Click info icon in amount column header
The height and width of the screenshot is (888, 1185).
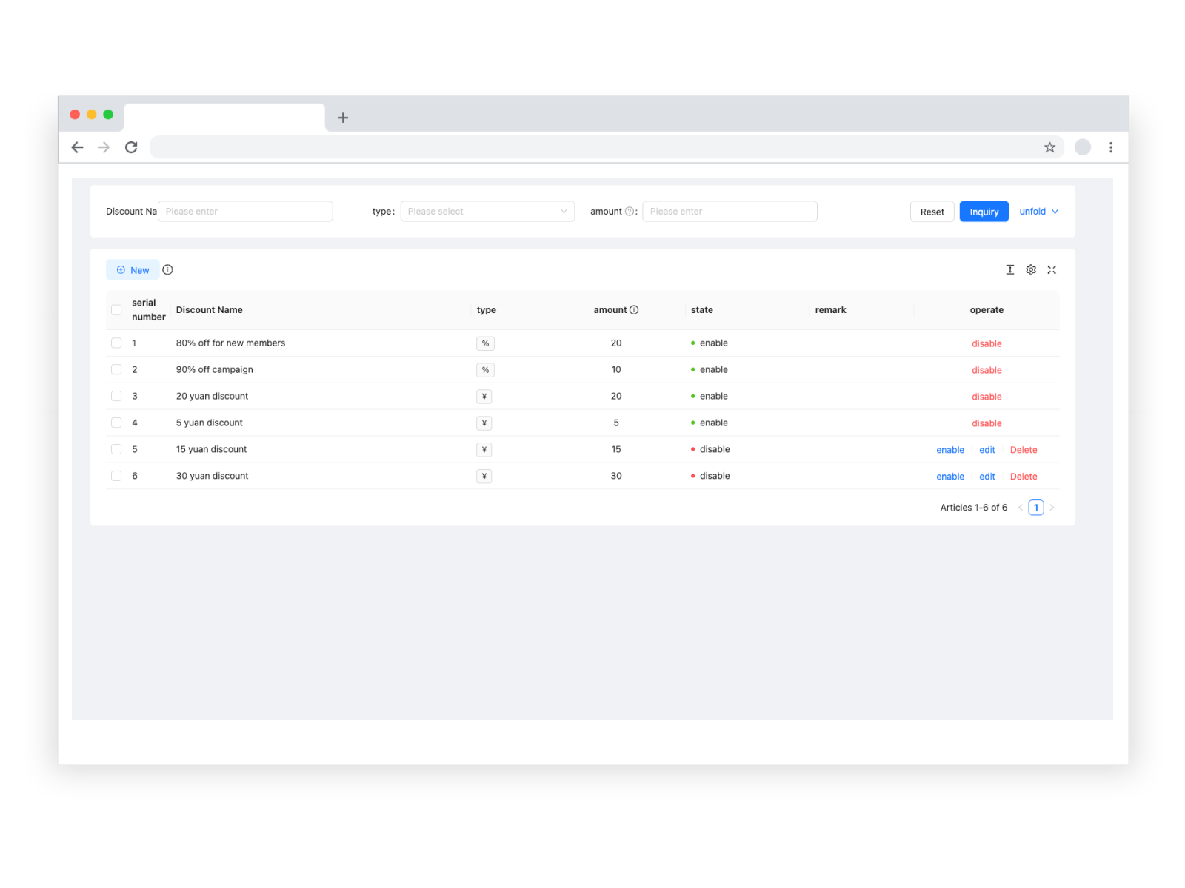[634, 310]
